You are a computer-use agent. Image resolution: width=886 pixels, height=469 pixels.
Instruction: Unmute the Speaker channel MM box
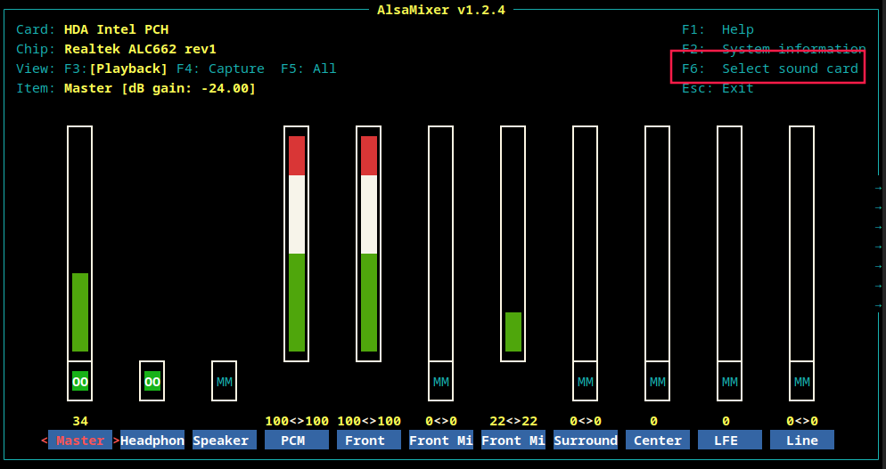225,382
